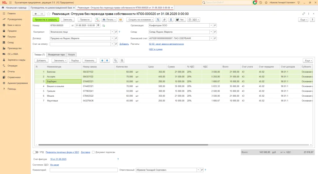
Task: Click the Провести и закрыть button
Action: 46,20
